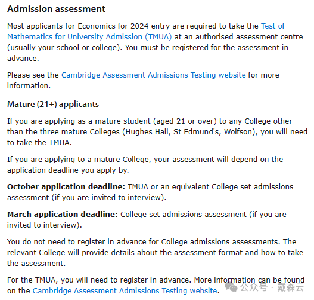314x300 pixels.
Task: Click the bold 'March application deadline:' label
Action: pyautogui.click(x=63, y=215)
